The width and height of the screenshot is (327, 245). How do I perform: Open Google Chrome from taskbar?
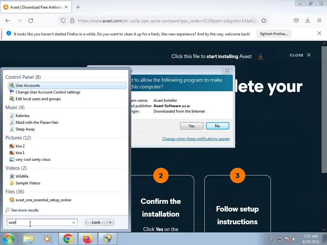(x=68, y=239)
